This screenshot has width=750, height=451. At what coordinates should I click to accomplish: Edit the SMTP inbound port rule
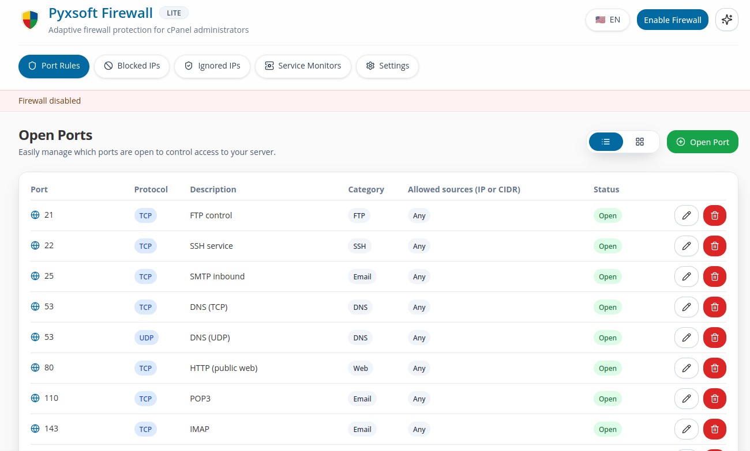tap(686, 276)
